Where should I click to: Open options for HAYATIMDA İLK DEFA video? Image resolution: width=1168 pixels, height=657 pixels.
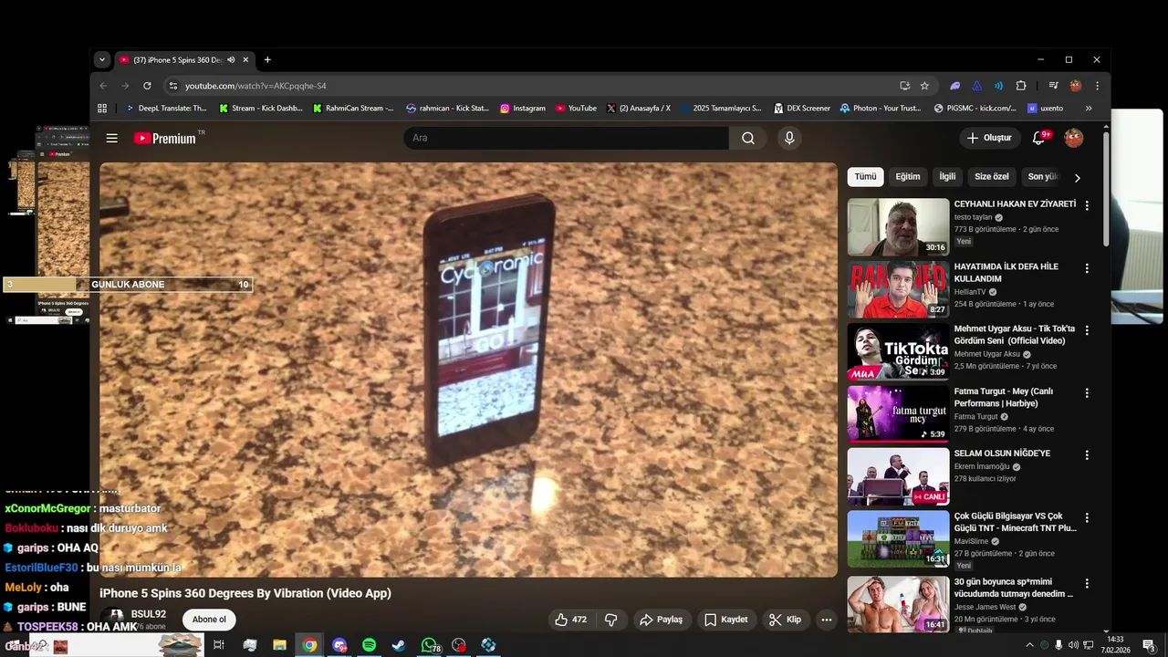pos(1087,268)
